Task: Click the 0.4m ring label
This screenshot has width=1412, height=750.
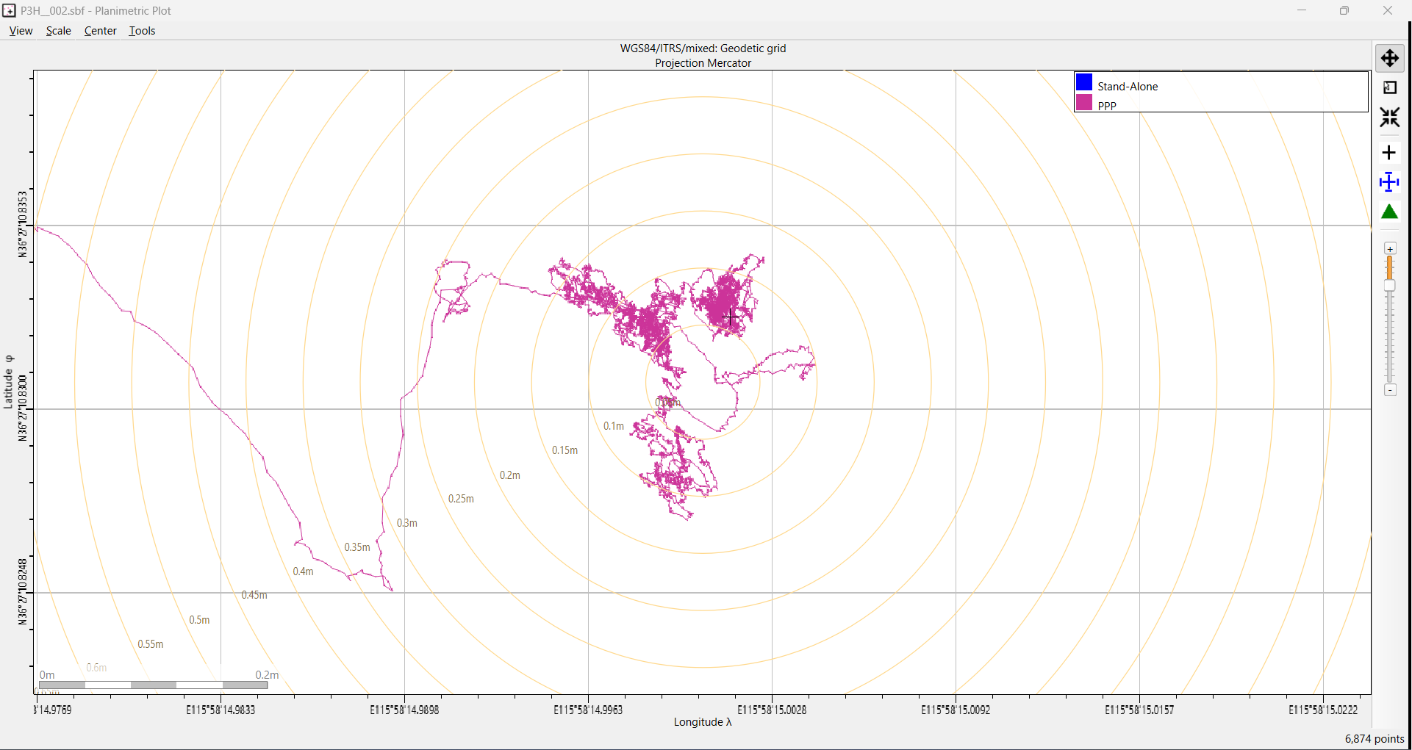Action: point(303,571)
